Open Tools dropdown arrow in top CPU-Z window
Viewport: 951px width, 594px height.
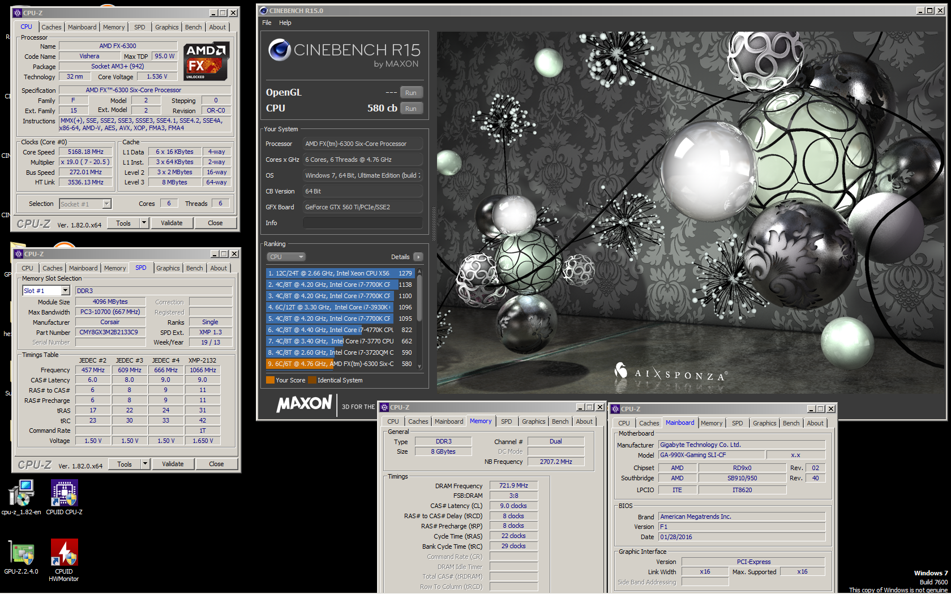(144, 223)
